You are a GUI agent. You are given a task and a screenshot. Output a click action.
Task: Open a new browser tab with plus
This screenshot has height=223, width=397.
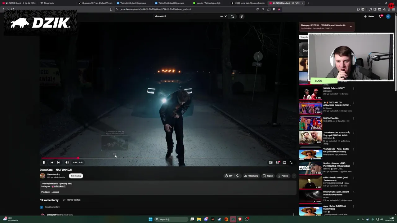308,3
